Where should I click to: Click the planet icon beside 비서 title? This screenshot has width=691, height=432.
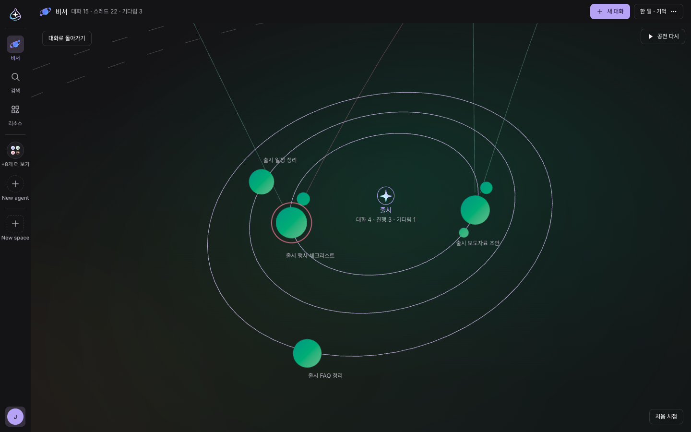[46, 12]
